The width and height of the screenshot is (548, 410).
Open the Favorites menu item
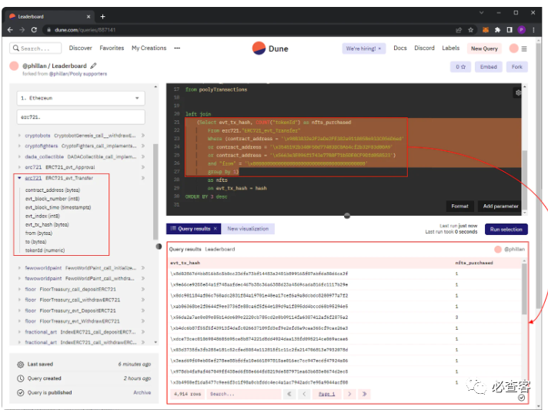pyautogui.click(x=112, y=48)
